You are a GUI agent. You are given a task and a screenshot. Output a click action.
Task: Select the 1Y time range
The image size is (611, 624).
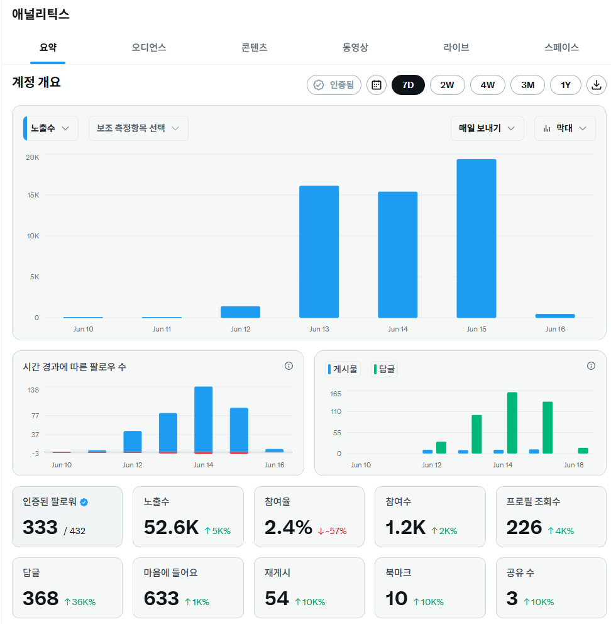click(x=566, y=85)
